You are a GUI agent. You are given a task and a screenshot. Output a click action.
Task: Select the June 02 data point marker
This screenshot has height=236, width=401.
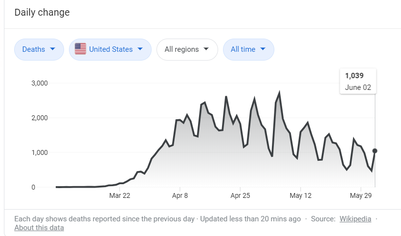(375, 151)
